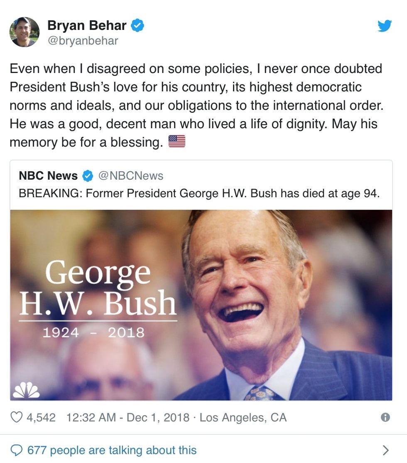The height and width of the screenshot is (463, 407).
Task: Click the 4,542 likes count
Action: tap(41, 417)
